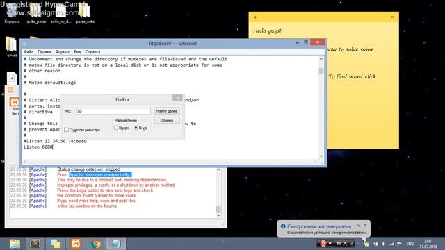Add a new sticky note with plus

pyautogui.click(x=255, y=17)
